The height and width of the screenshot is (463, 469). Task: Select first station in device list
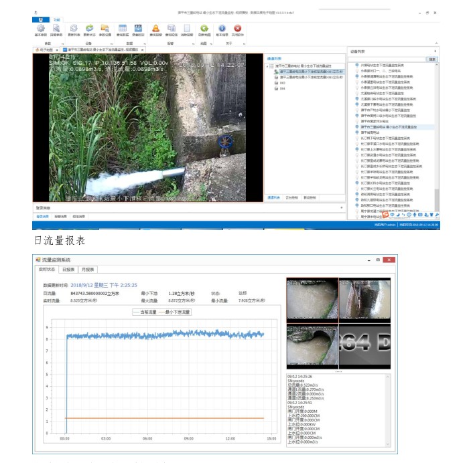pyautogui.click(x=382, y=65)
